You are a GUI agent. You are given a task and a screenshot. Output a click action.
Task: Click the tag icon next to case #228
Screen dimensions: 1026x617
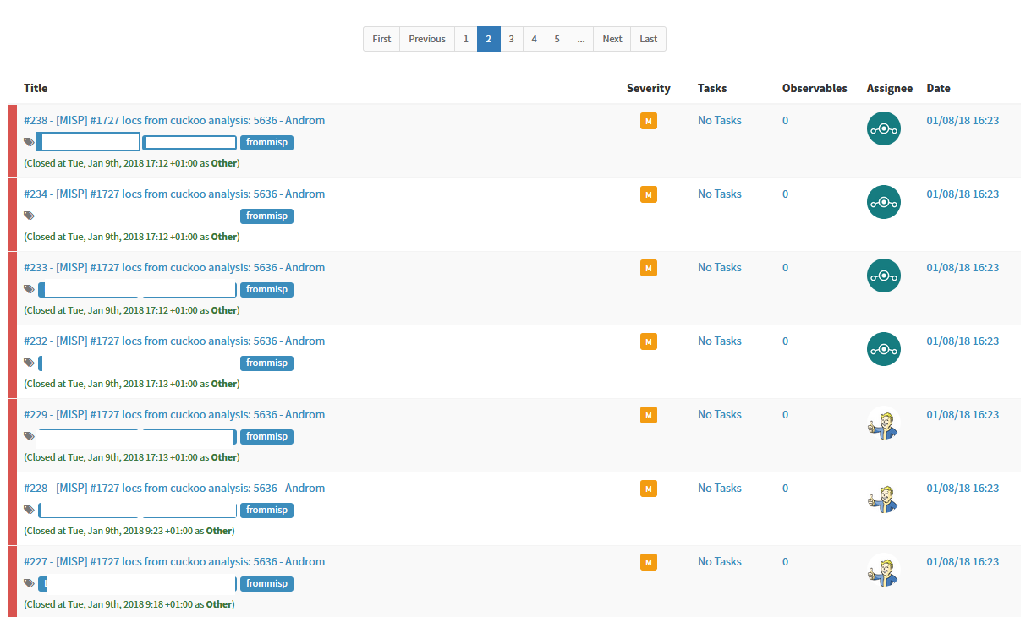click(x=29, y=509)
